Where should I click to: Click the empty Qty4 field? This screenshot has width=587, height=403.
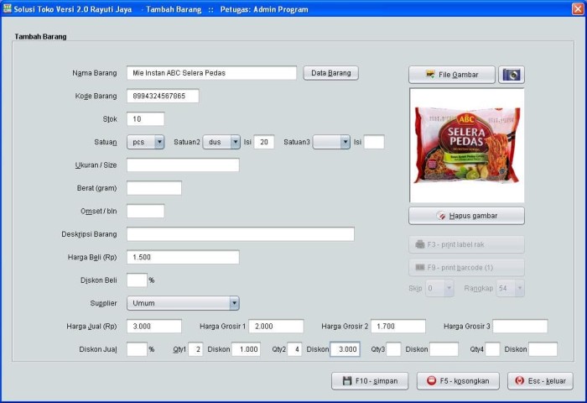[x=492, y=349]
